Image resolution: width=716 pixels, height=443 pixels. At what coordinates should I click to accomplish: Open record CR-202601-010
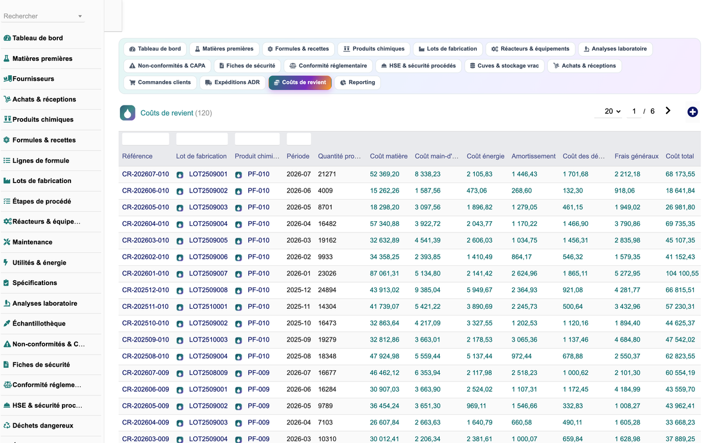[x=146, y=274]
